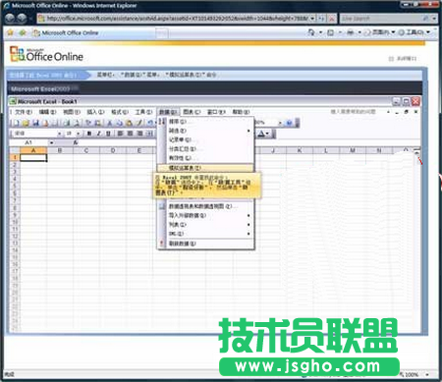Click the Favorites star icon in browser
Screen dimensions: 442x382
[x=10, y=32]
